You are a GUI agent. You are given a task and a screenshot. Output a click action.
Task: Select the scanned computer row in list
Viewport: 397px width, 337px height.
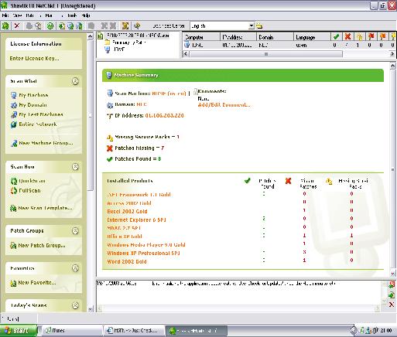click(x=289, y=45)
